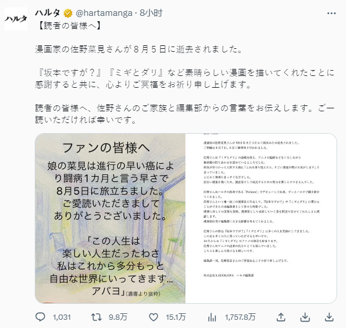
Task: Open the ファンの皆様へ image thumbnail
Action: pos(110,218)
